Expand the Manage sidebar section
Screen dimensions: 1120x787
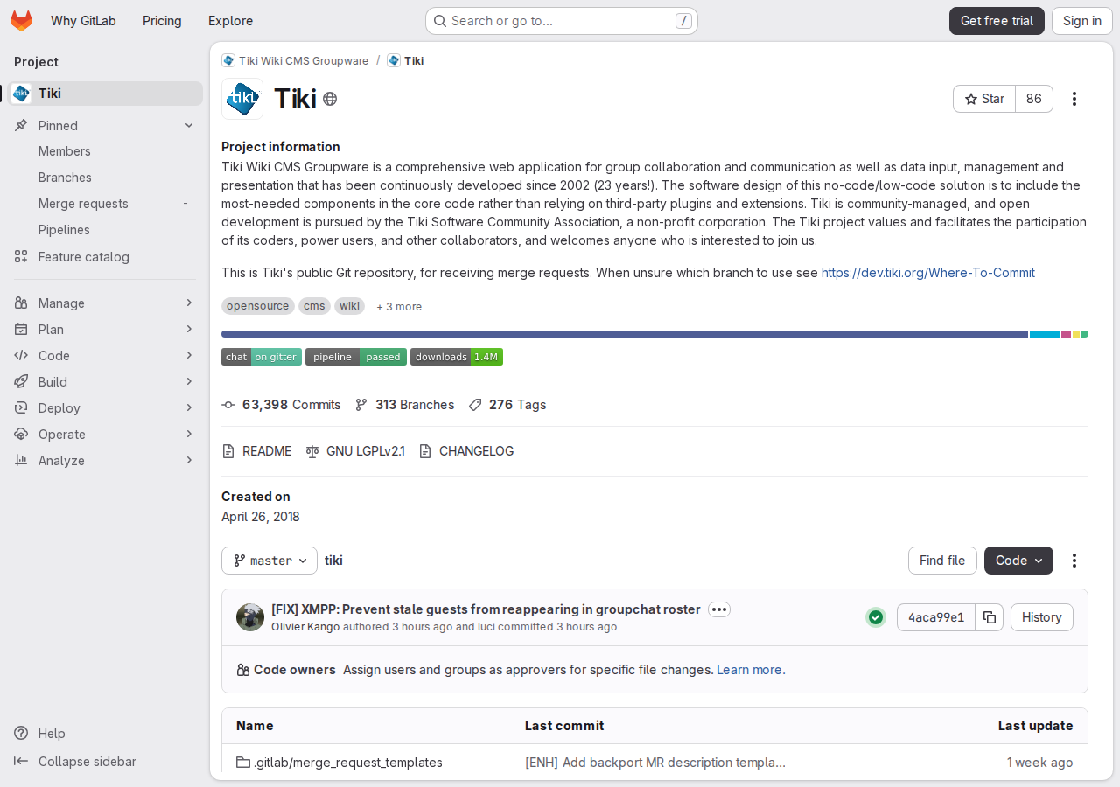[105, 303]
